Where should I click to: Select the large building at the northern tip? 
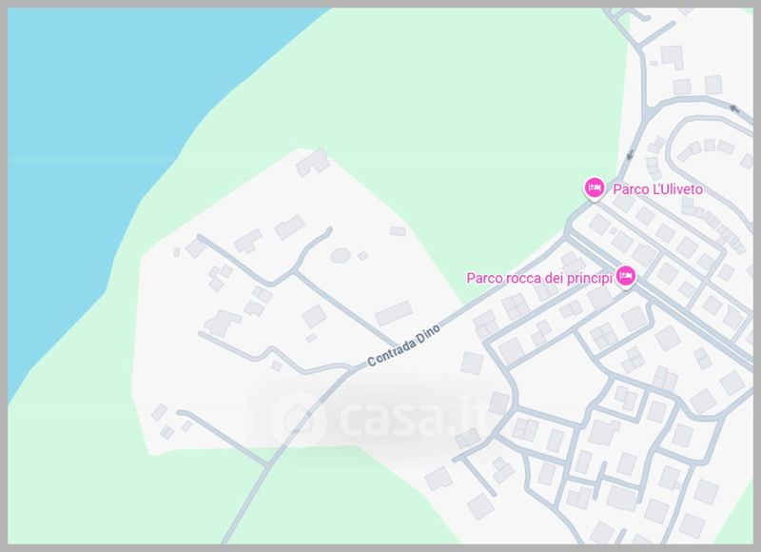(313, 163)
